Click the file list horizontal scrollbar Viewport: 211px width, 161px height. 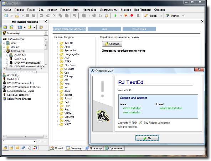[x=25, y=136]
